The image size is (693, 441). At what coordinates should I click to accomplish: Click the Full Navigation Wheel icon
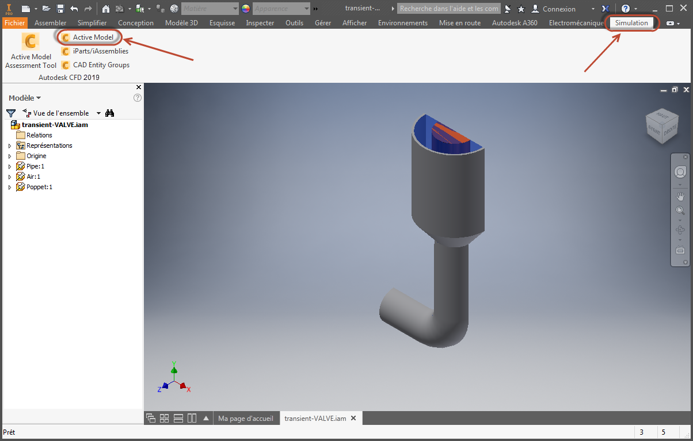680,172
